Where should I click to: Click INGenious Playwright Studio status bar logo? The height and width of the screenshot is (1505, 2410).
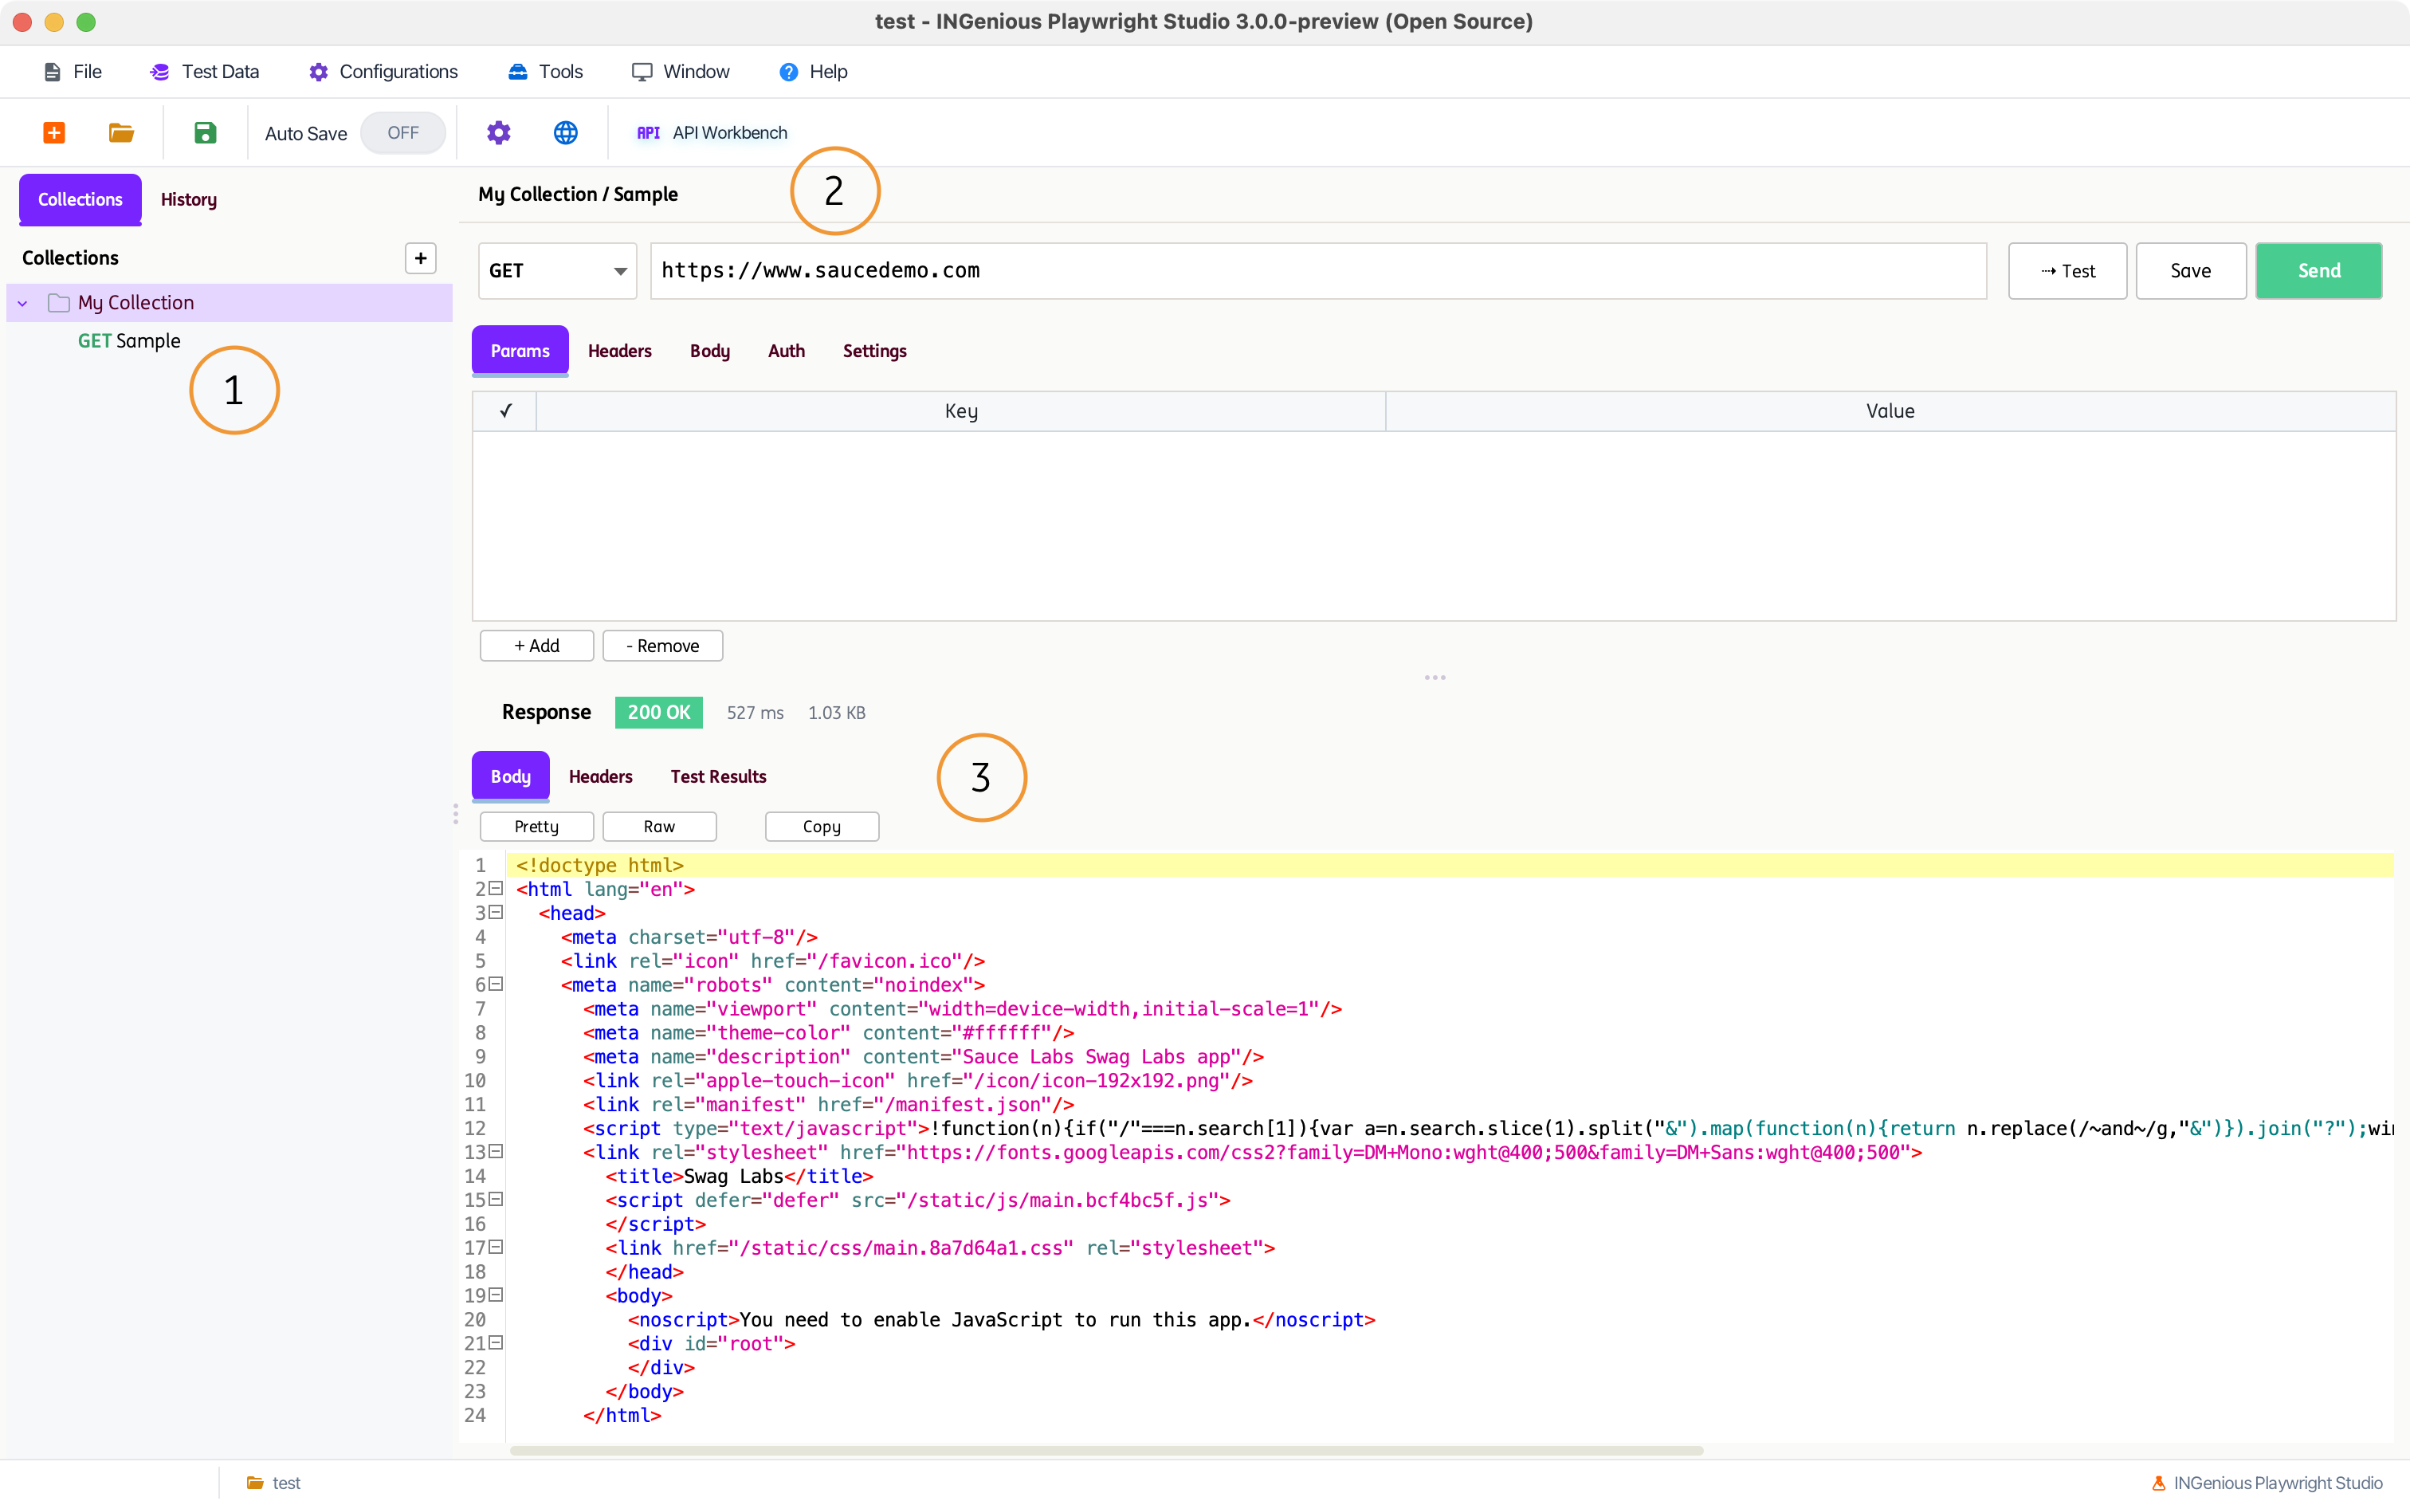2158,1482
